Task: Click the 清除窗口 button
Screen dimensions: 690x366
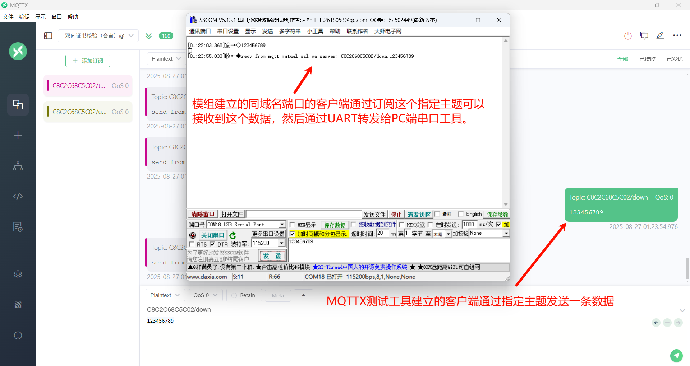Action: 202,214
